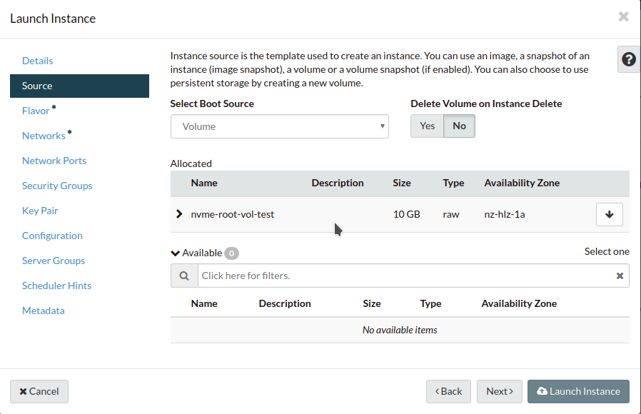Screen dimensions: 641x414
Task: Go to the Next step
Action: [x=499, y=391]
